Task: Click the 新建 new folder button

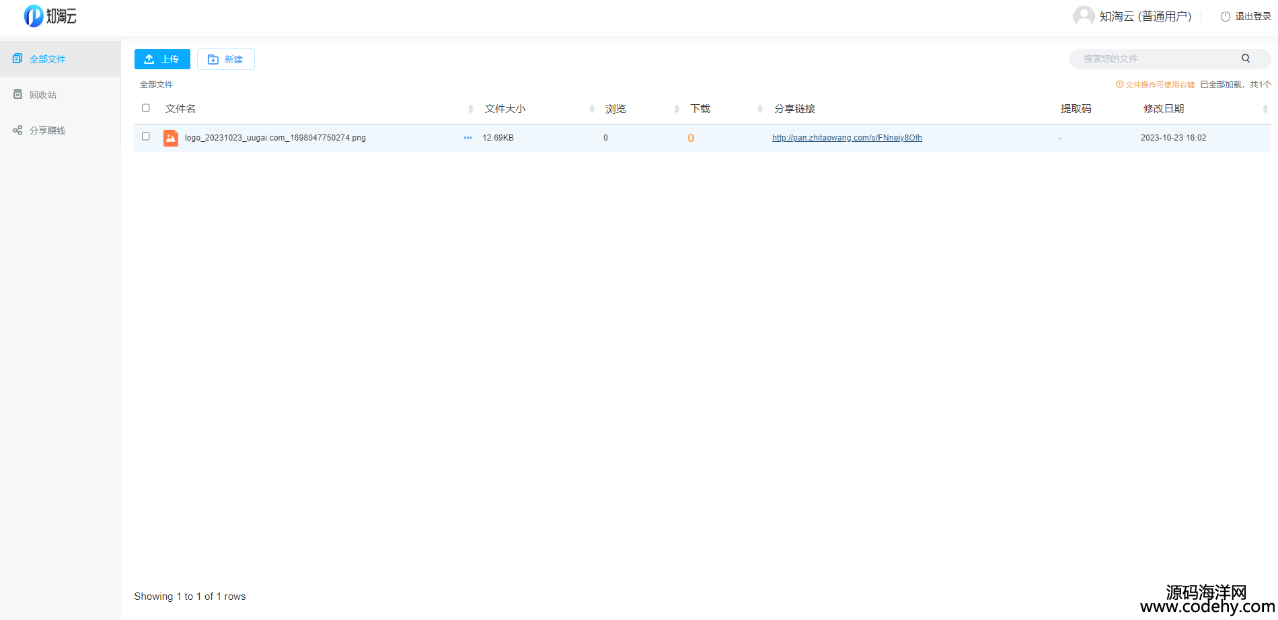Action: (x=226, y=59)
